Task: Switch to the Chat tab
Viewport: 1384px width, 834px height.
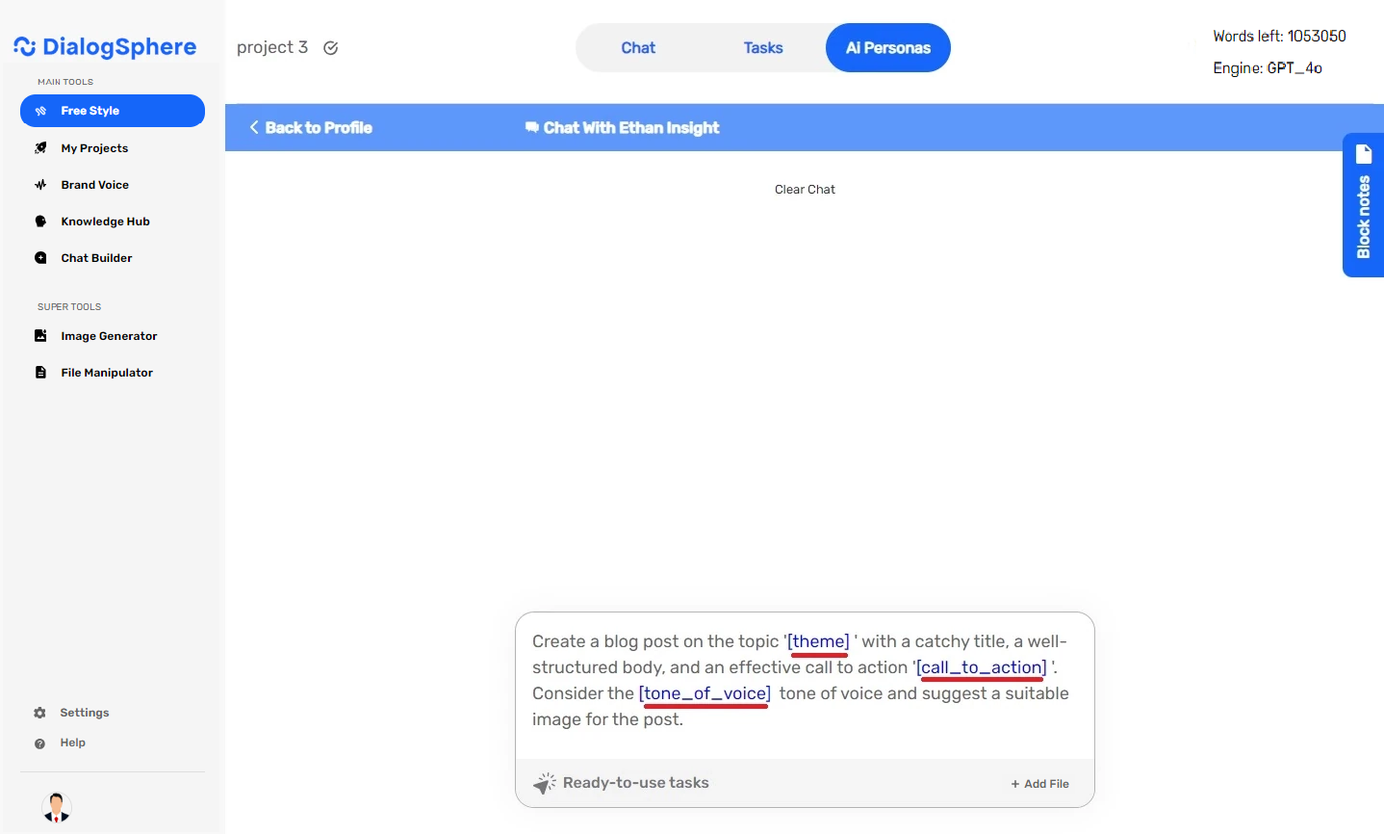Action: [x=637, y=48]
